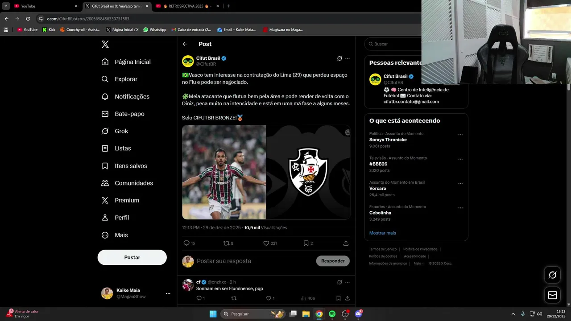The width and height of the screenshot is (571, 321).
Task: Open options for Soraya Thronicke trend
Action: pyautogui.click(x=460, y=135)
